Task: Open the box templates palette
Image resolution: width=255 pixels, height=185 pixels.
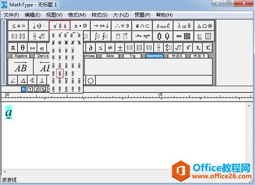Action: point(205,36)
